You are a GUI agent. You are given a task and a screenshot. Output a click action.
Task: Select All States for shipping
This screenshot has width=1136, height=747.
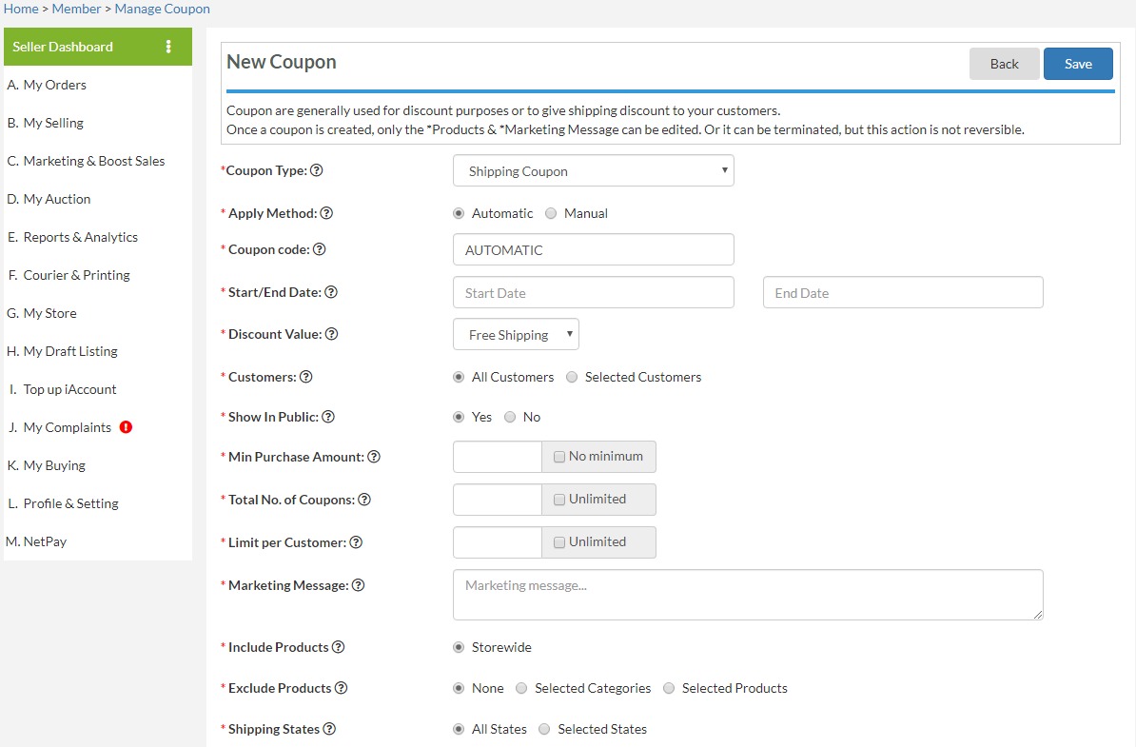pos(459,729)
